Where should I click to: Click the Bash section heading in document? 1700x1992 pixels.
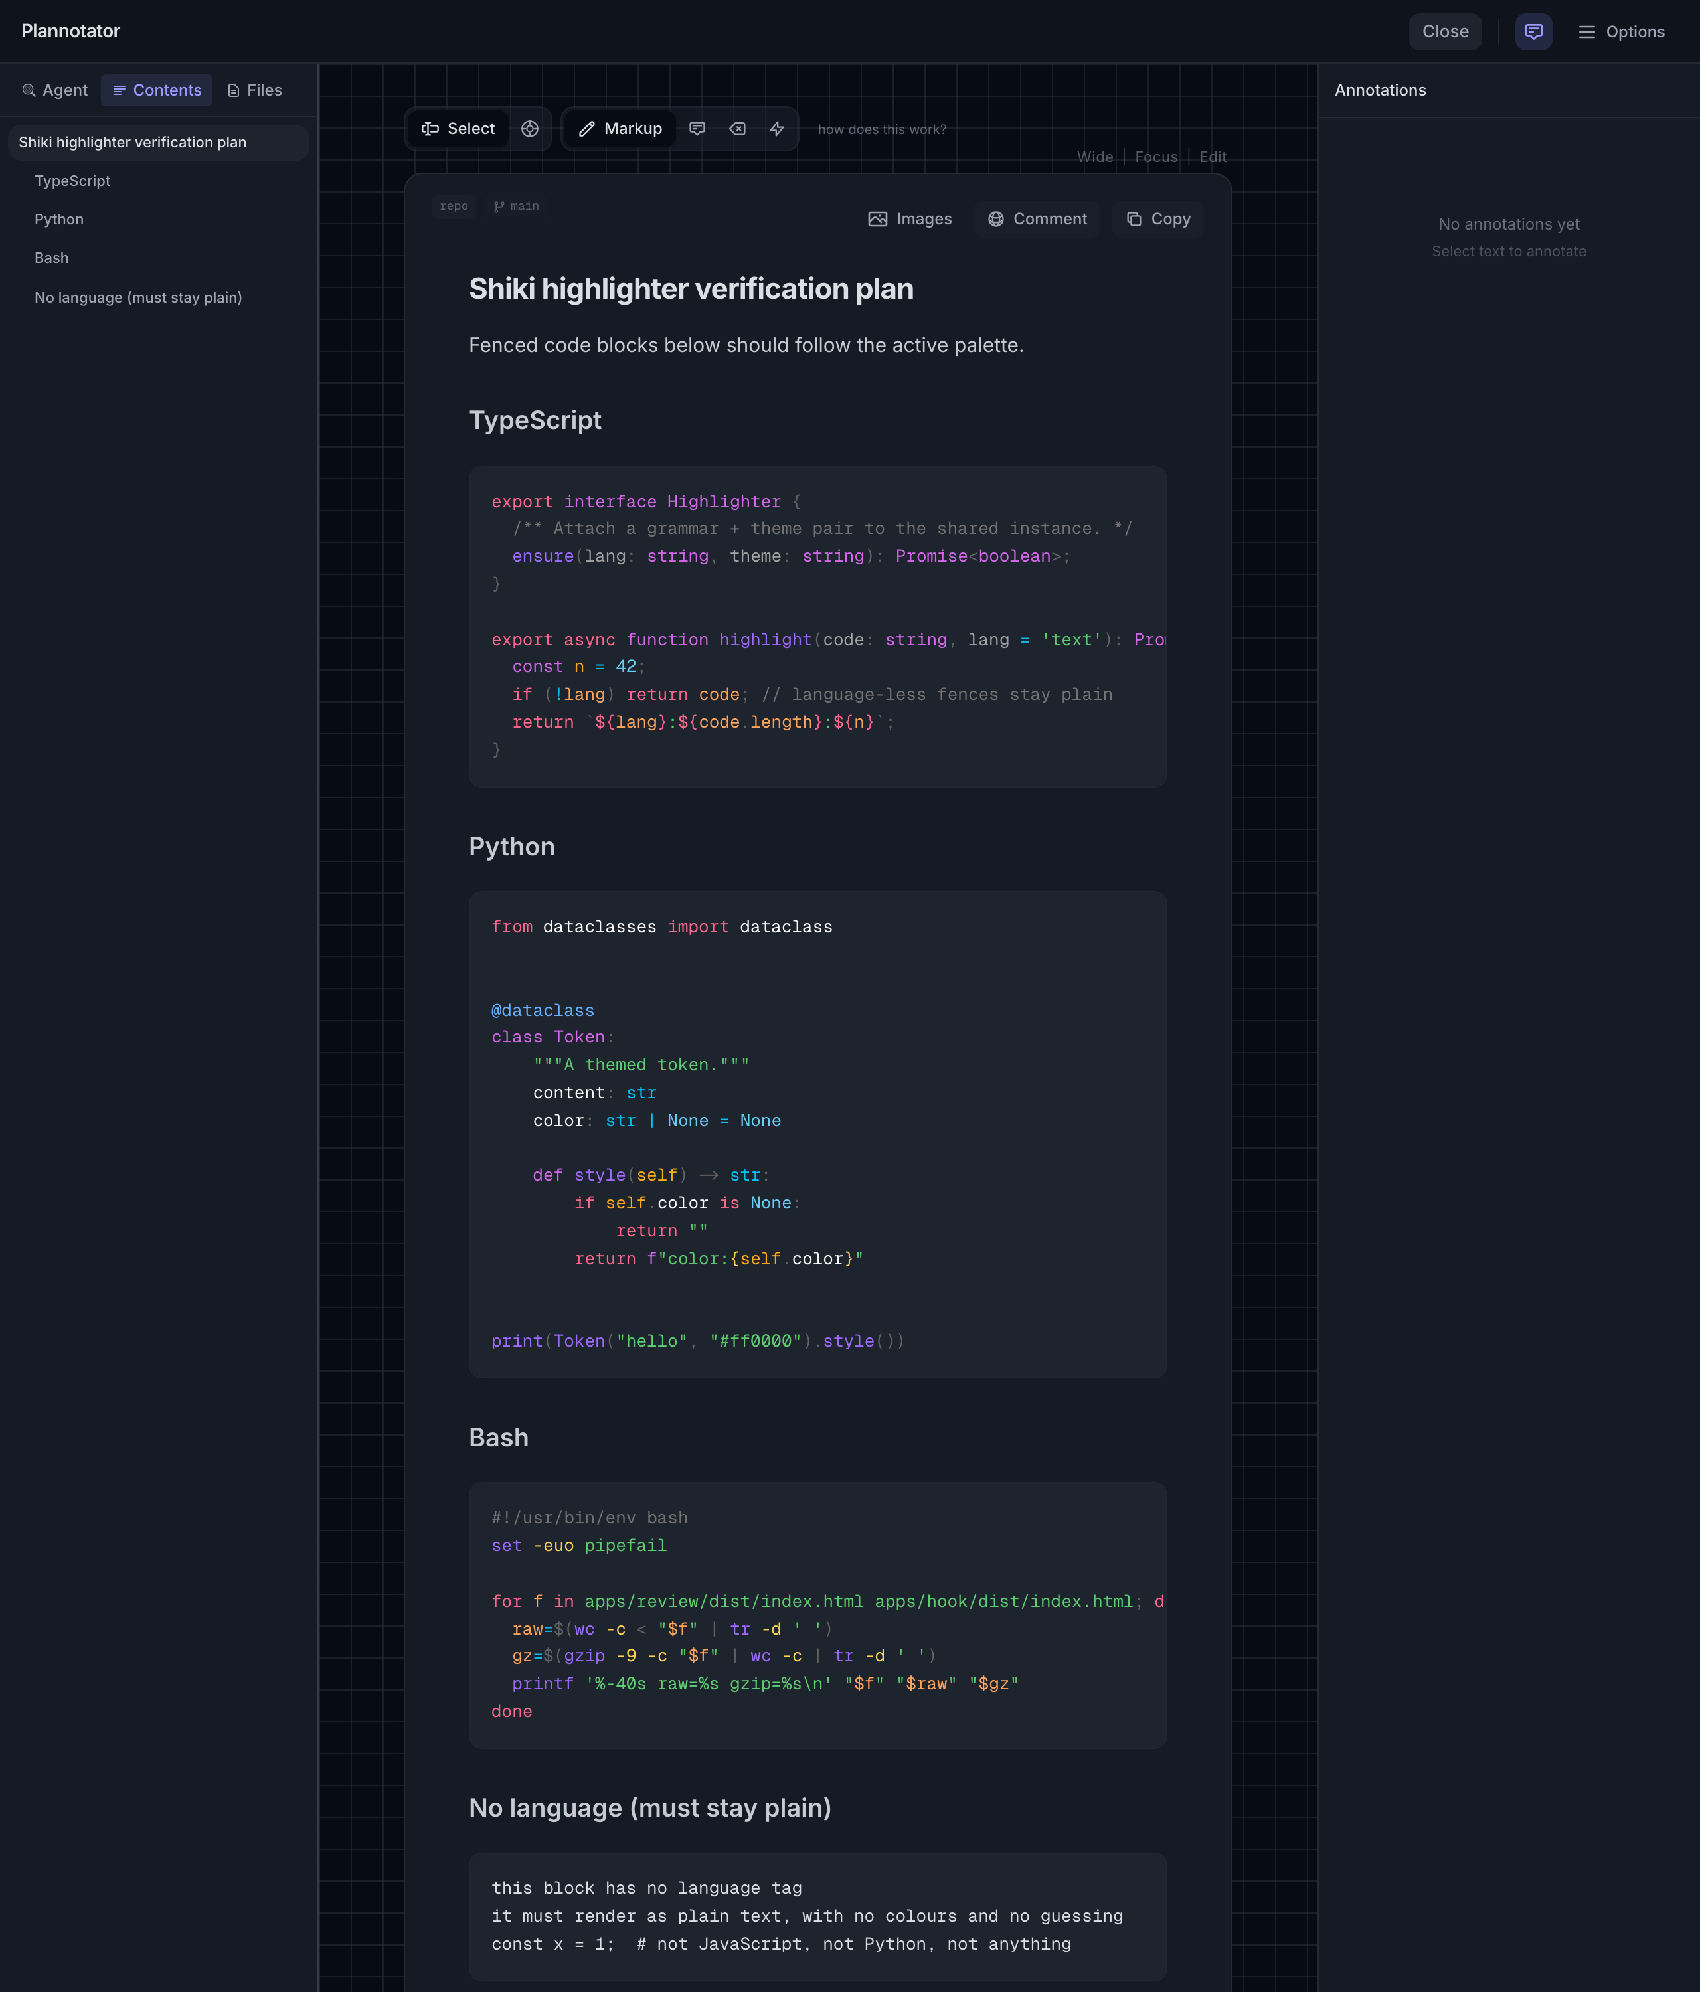tap(498, 1438)
